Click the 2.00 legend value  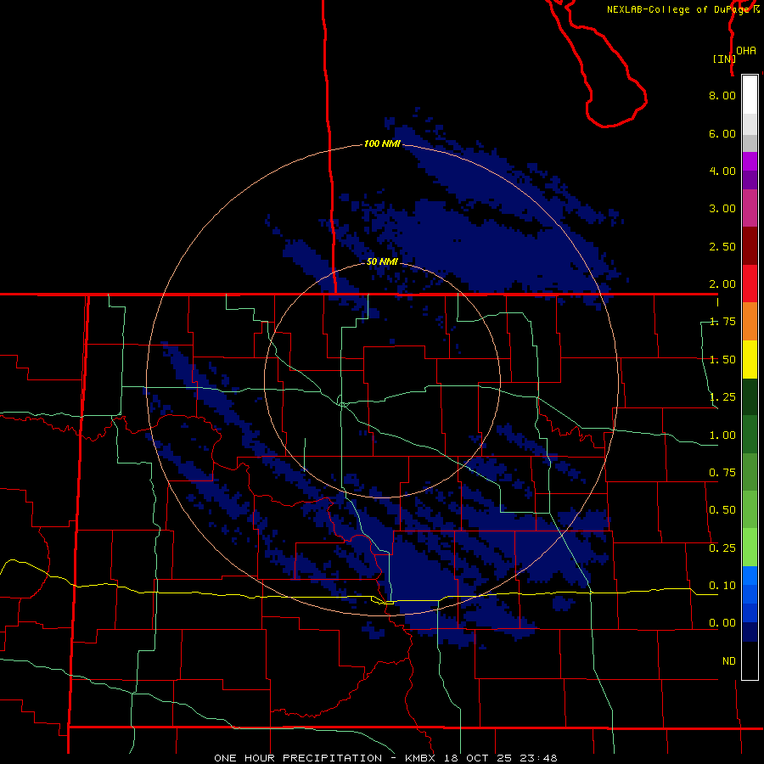[x=722, y=284]
